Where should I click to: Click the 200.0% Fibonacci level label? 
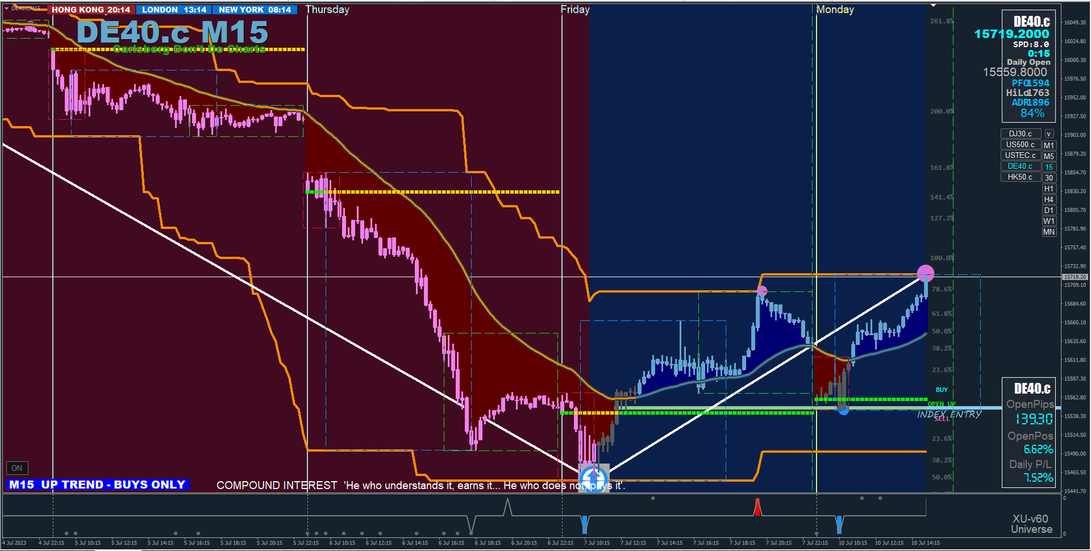942,111
